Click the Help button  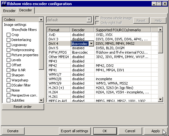(x=158, y=21)
